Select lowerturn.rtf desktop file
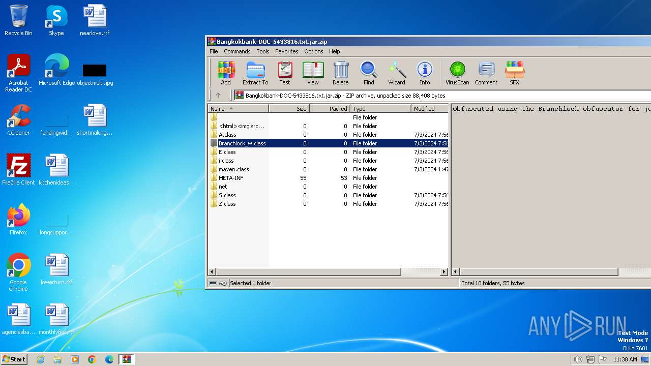Screen dimensions: 651x366 (x=56, y=269)
